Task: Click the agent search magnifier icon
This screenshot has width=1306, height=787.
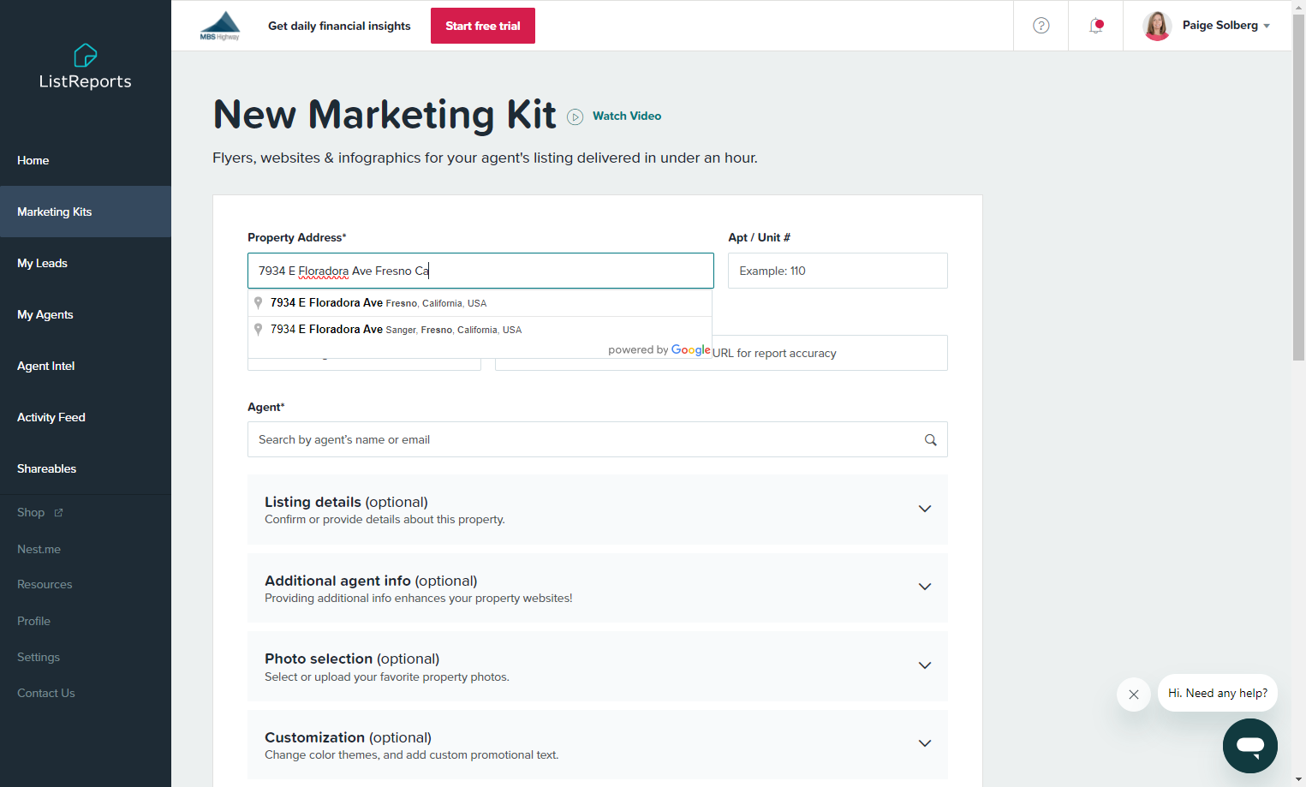Action: point(930,440)
